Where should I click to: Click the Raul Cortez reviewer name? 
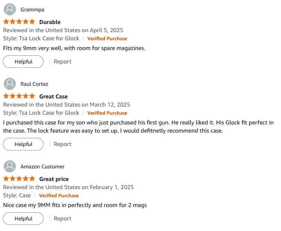(34, 84)
